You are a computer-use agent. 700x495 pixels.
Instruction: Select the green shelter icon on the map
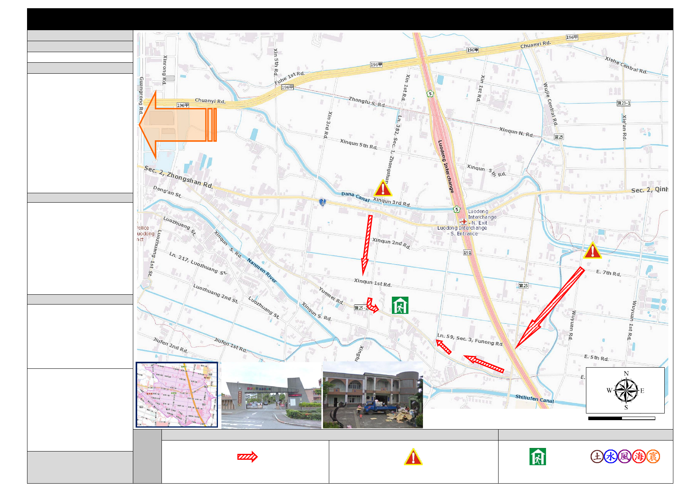[400, 305]
